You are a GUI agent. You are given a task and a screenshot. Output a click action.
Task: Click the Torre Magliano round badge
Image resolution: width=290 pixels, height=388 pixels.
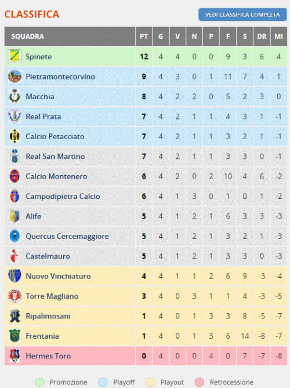tap(14, 296)
